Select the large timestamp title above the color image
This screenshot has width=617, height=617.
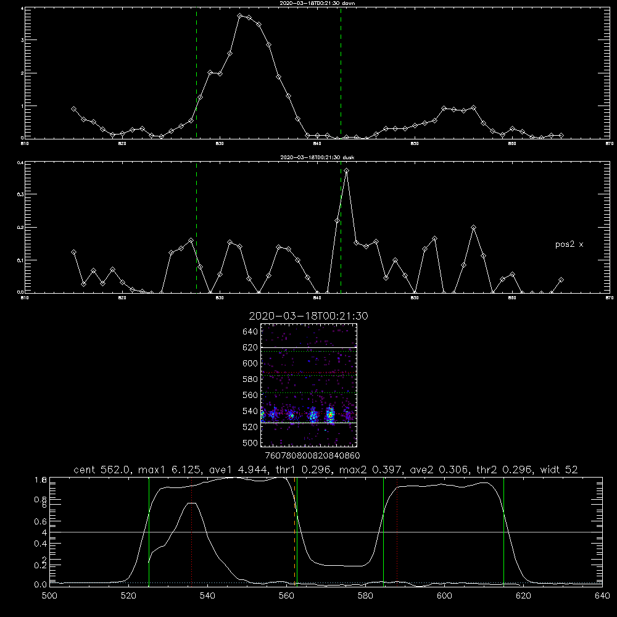pyautogui.click(x=308, y=316)
